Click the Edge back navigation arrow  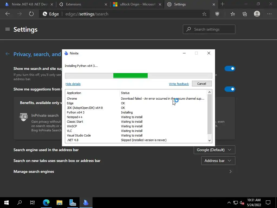coord(8,14)
